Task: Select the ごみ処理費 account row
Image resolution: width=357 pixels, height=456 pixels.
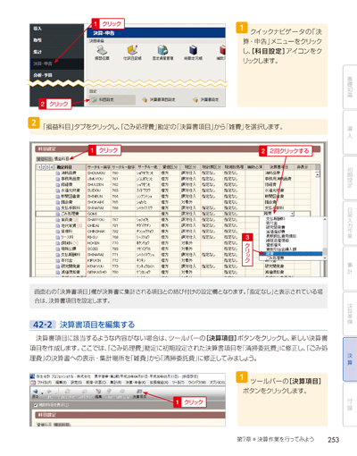Action: (172, 214)
